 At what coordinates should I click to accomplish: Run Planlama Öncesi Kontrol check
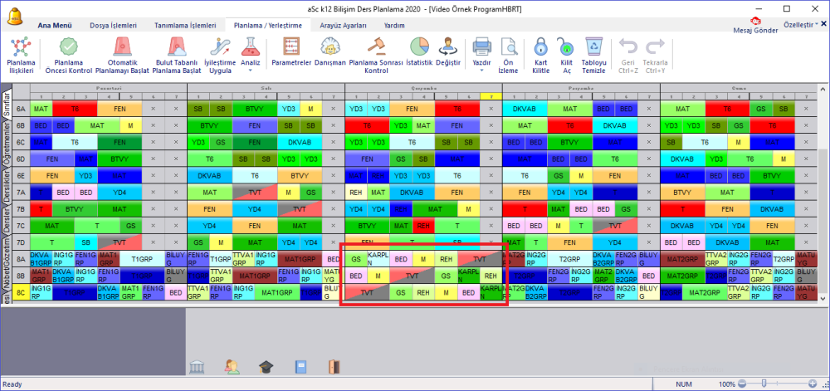click(68, 55)
